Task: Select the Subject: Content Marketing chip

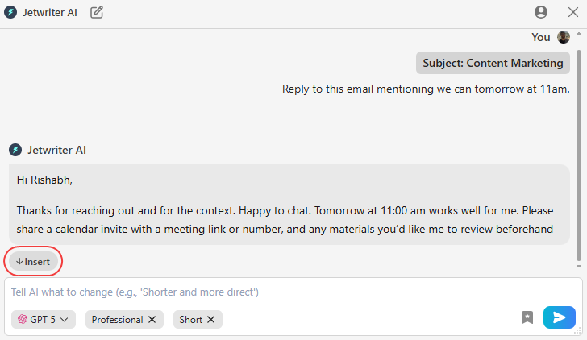Action: 493,63
